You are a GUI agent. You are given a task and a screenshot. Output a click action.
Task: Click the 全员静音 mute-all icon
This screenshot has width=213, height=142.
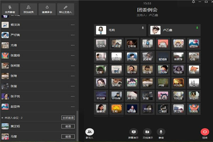coord(10,7)
